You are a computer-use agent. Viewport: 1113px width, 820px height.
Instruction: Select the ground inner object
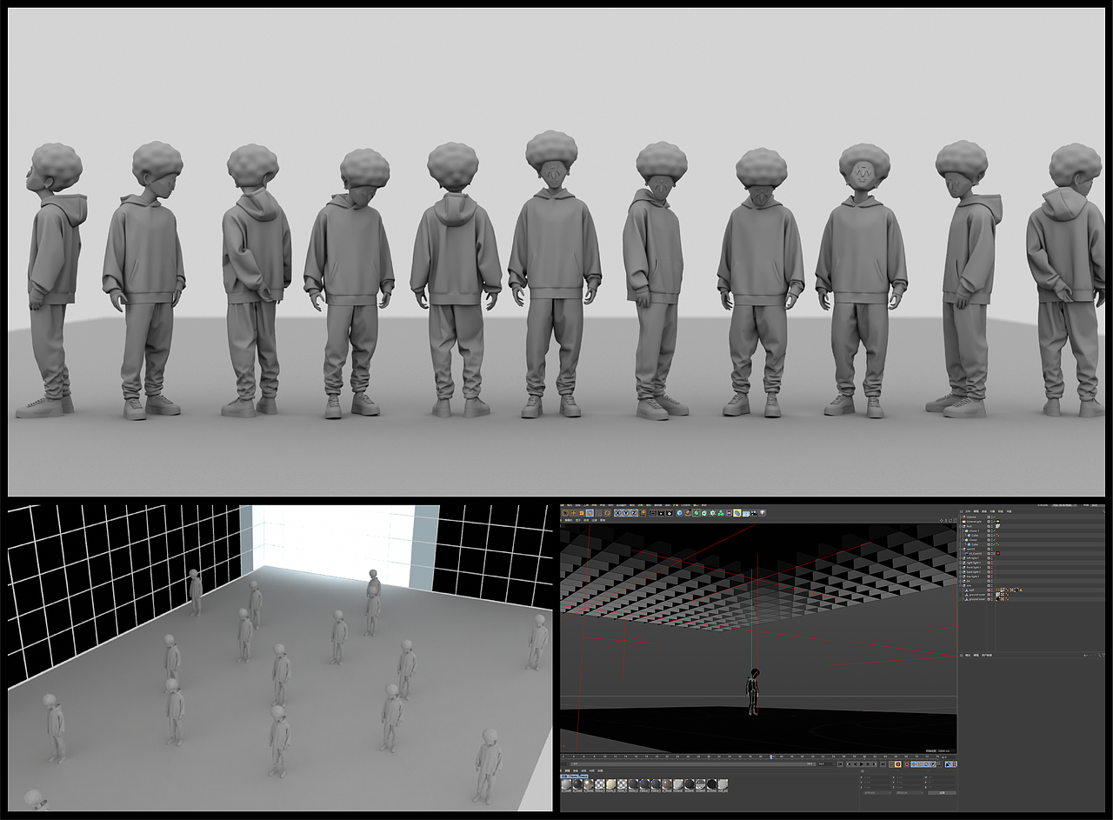coord(977,599)
